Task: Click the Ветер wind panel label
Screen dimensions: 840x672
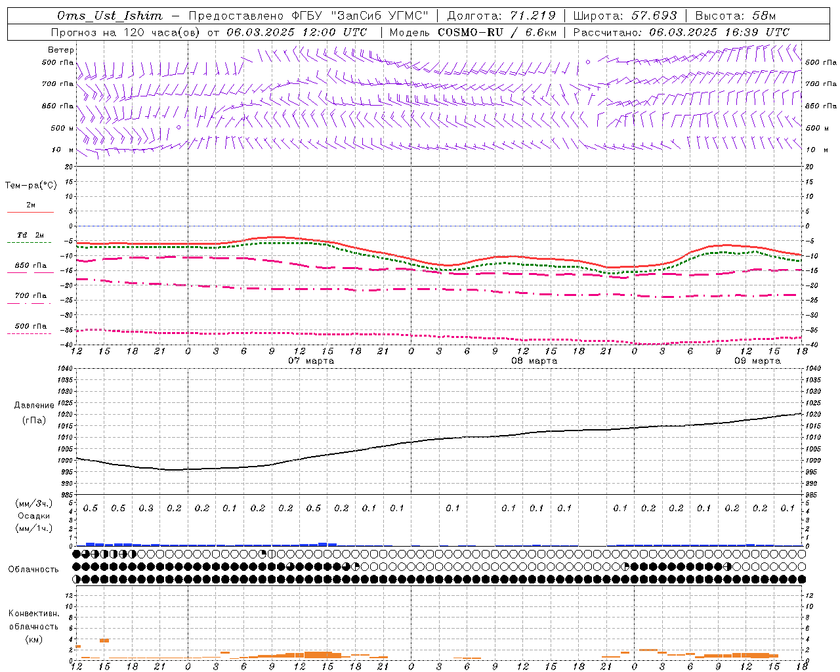Action: (x=61, y=50)
